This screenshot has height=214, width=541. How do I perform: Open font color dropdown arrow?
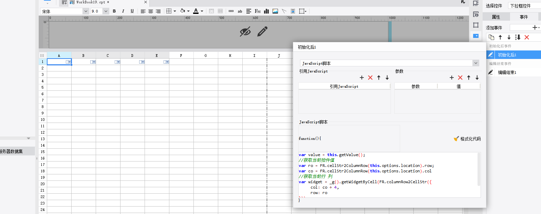(202, 11)
